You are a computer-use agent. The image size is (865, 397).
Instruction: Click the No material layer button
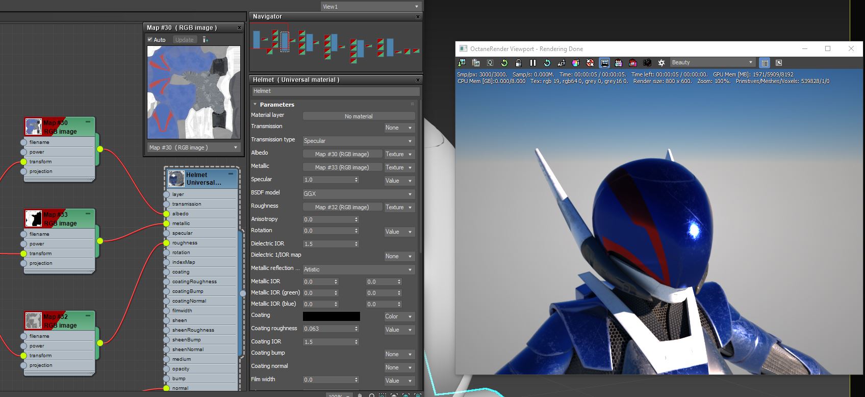(359, 116)
